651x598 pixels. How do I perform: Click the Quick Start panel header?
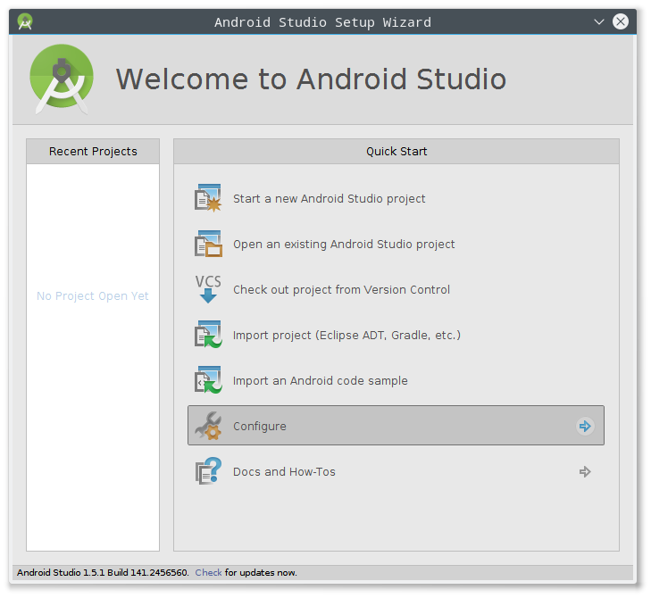point(396,152)
